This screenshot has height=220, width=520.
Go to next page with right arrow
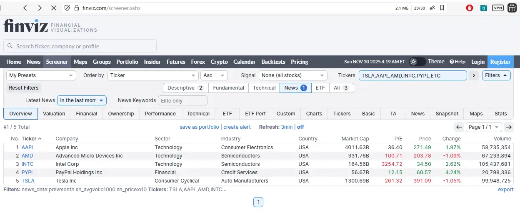pos(508,127)
